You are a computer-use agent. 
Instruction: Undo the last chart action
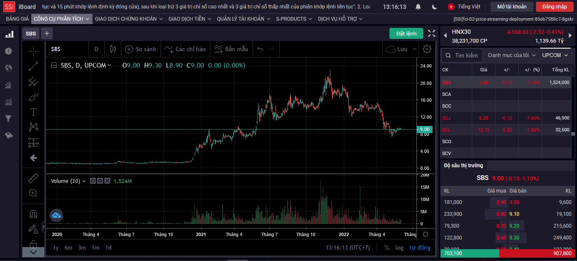tap(260, 49)
